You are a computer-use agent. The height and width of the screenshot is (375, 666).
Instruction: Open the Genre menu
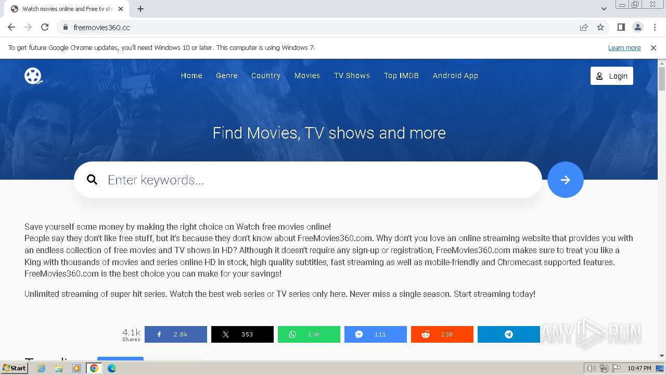[227, 76]
